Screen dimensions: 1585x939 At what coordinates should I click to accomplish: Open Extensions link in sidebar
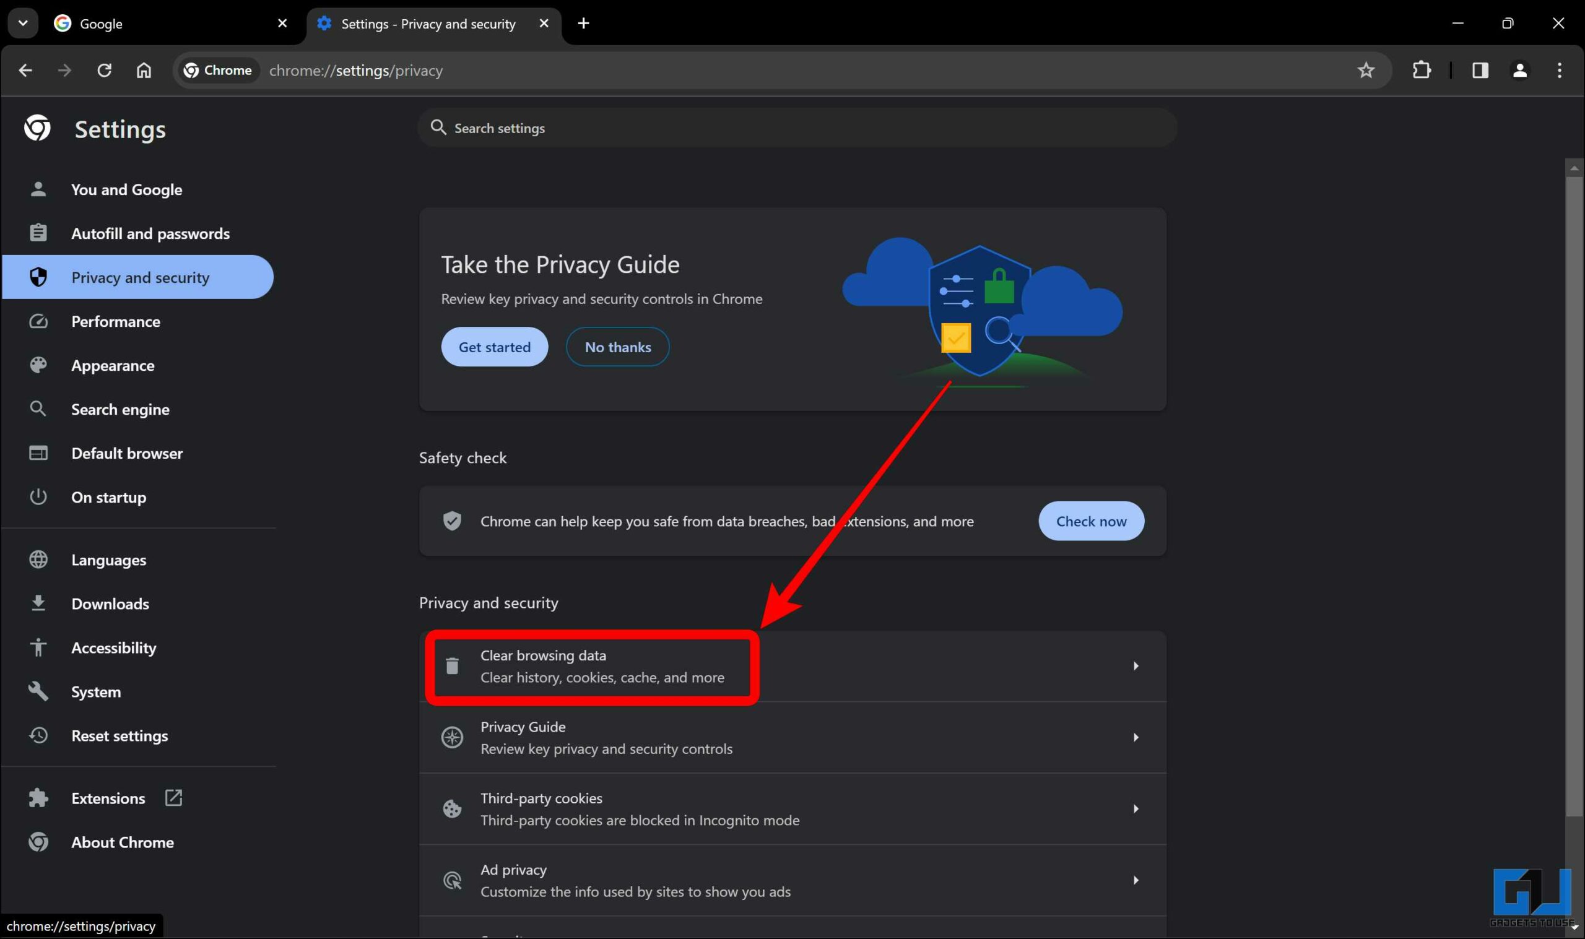tap(138, 798)
